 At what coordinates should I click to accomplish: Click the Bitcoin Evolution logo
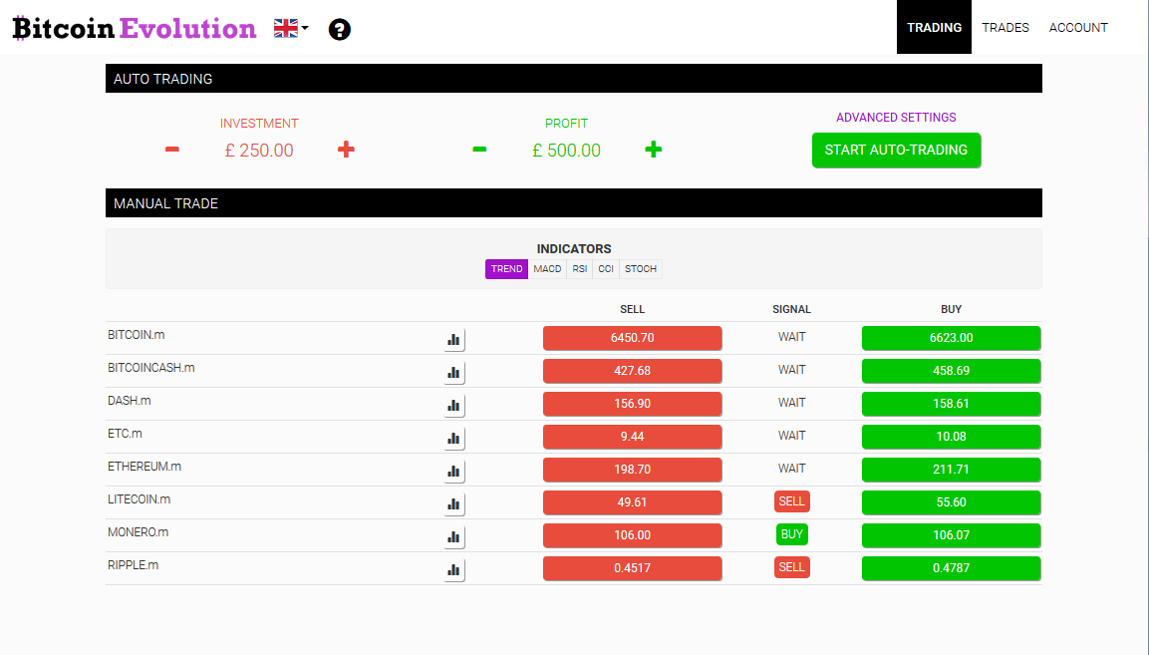tap(135, 28)
